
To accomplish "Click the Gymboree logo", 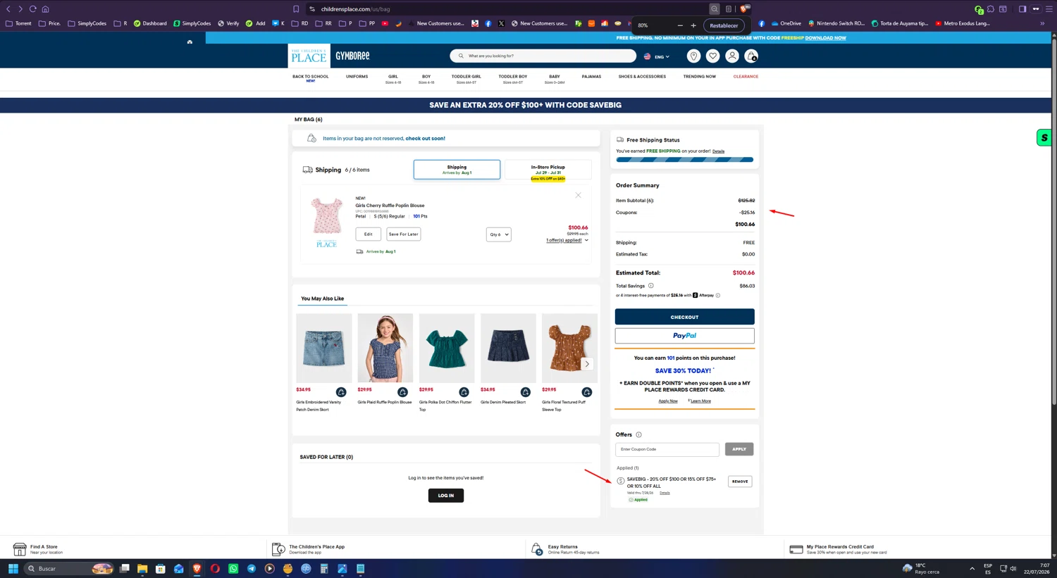I will pos(352,56).
